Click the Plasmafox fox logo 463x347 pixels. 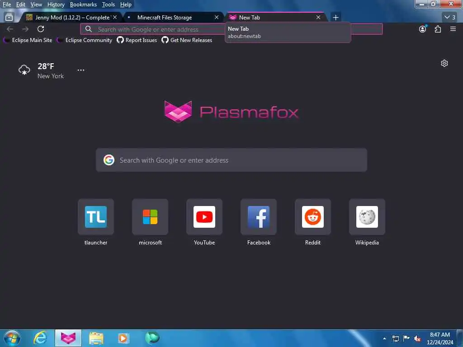[x=178, y=112]
